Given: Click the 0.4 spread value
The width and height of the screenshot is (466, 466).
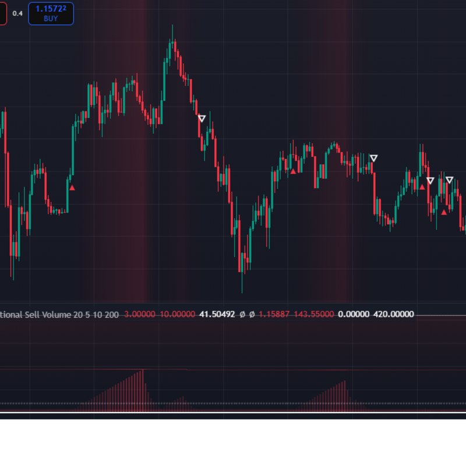Looking at the screenshot, I should (x=17, y=13).
